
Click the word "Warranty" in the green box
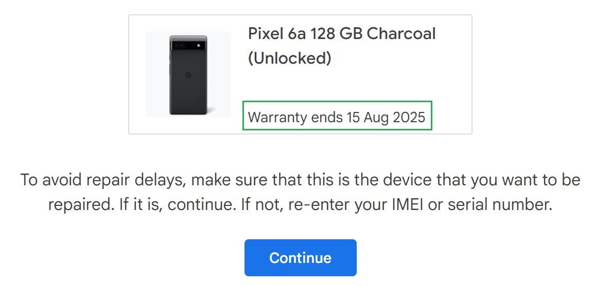[x=278, y=117]
